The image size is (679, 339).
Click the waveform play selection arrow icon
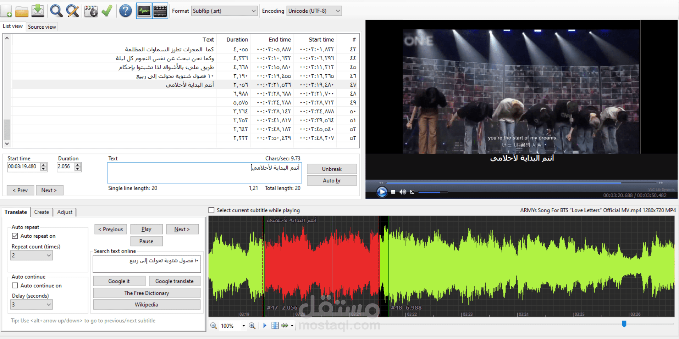(265, 326)
